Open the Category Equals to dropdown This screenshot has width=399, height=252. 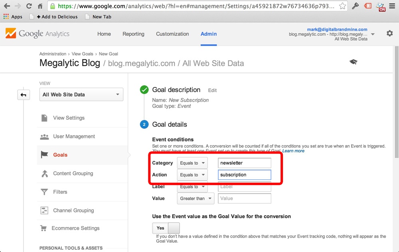192,163
